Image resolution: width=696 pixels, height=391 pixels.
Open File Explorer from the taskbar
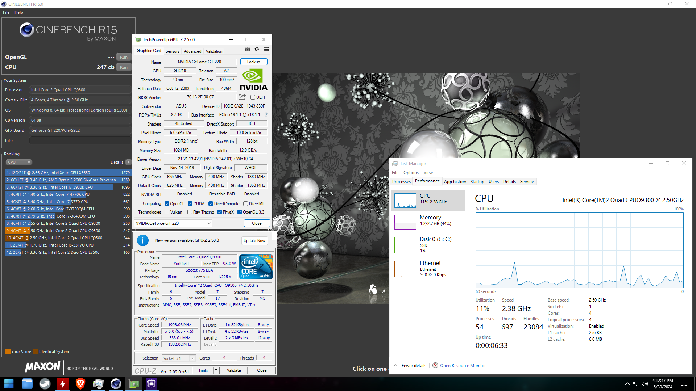(x=27, y=384)
